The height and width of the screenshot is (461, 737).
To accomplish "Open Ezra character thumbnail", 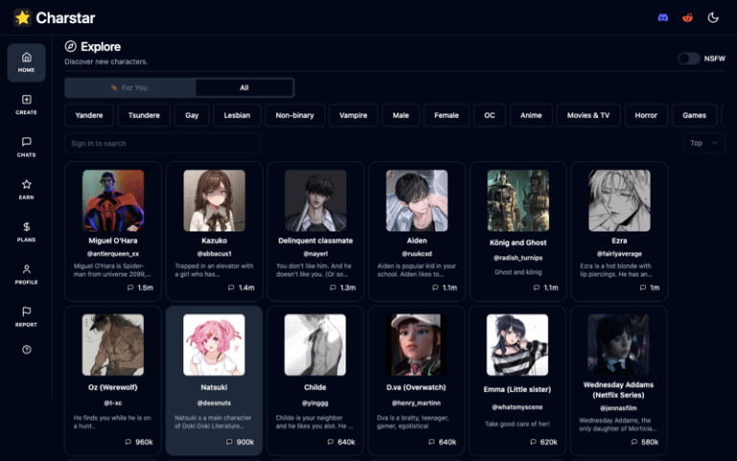I will pos(620,201).
